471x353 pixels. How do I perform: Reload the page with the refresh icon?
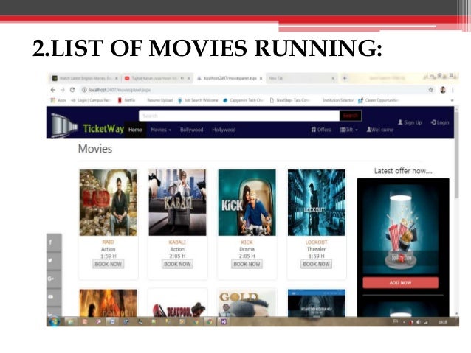coord(72,90)
